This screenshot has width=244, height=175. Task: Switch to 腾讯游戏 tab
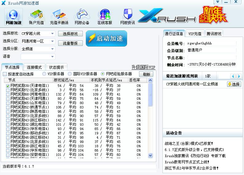[214, 34]
